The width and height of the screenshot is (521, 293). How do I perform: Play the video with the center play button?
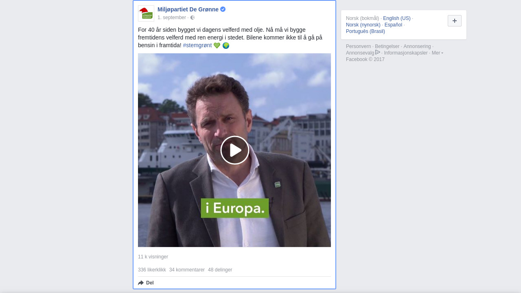click(235, 150)
